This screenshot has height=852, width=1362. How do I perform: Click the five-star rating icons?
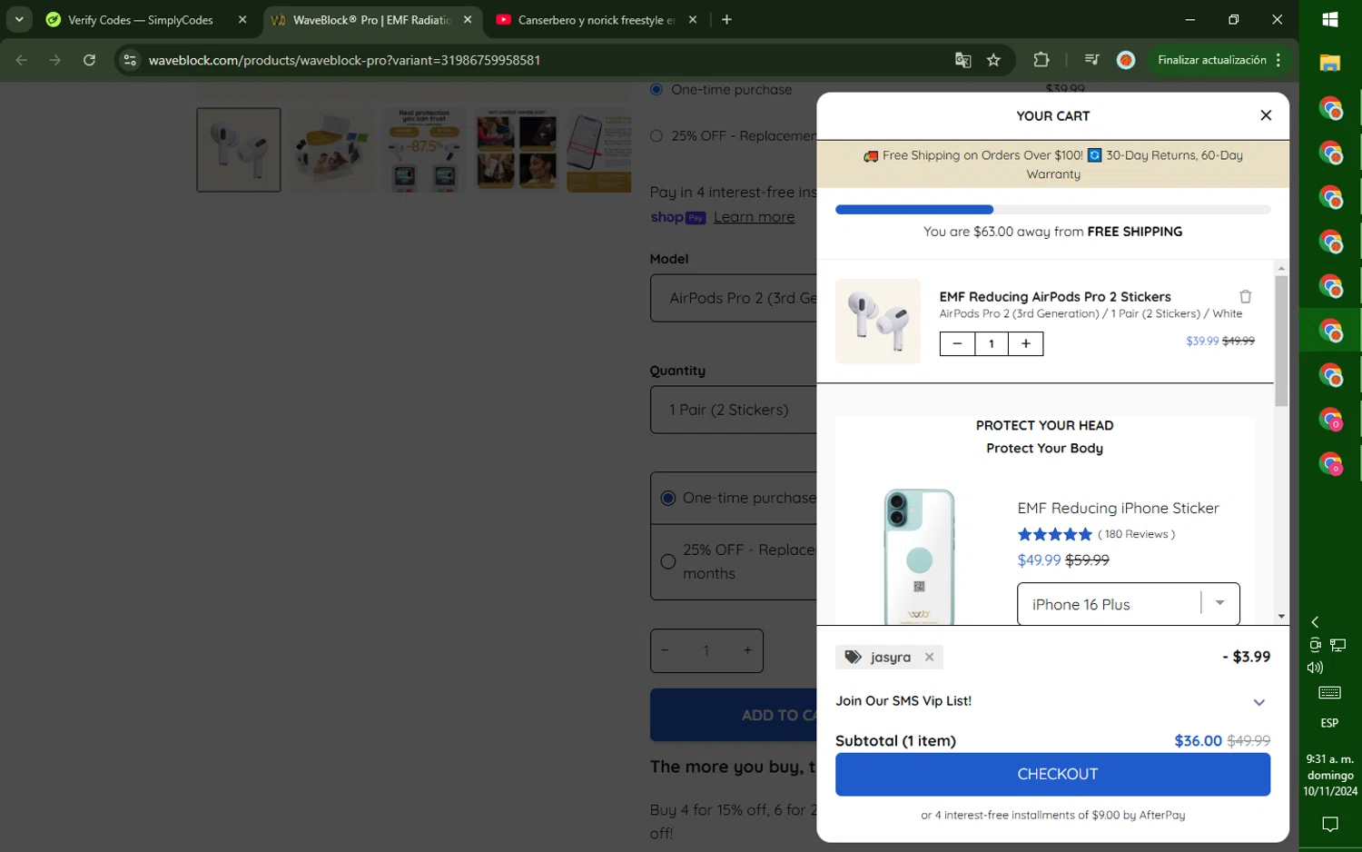[1054, 534]
